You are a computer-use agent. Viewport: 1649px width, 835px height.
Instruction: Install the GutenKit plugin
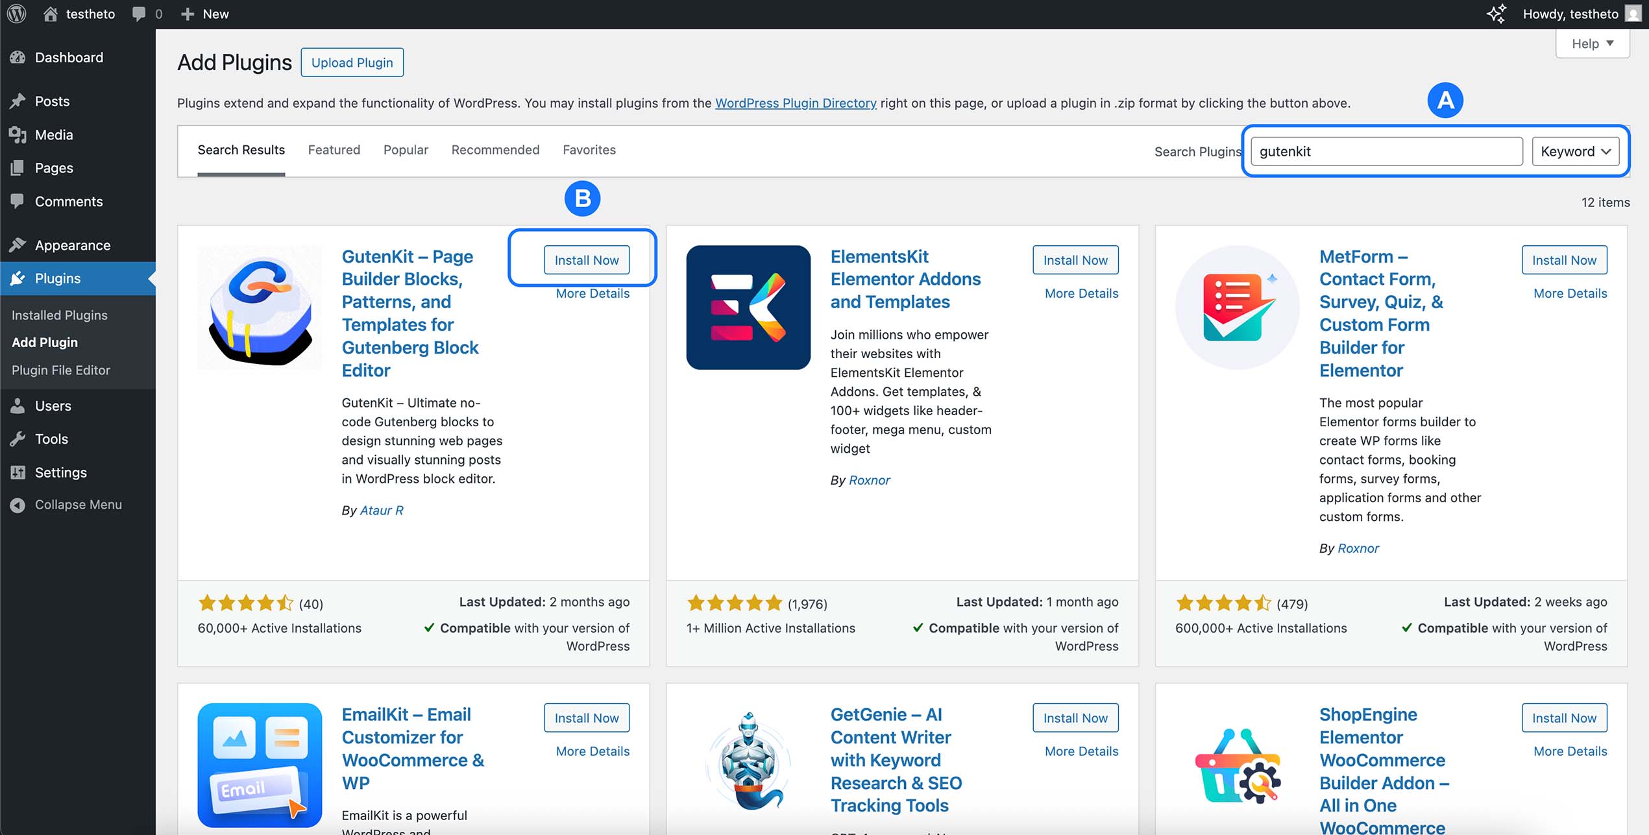point(586,260)
